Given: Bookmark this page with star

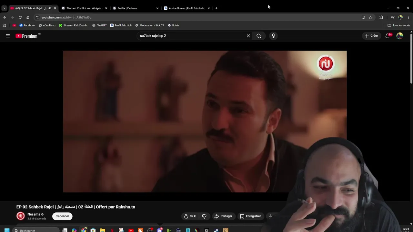Looking at the screenshot, I should point(370,17).
